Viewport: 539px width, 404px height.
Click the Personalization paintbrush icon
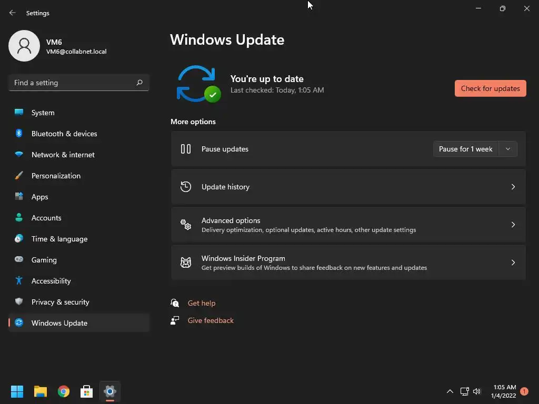tap(19, 176)
